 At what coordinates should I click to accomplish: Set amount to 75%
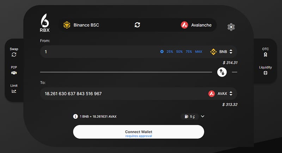point(189,51)
